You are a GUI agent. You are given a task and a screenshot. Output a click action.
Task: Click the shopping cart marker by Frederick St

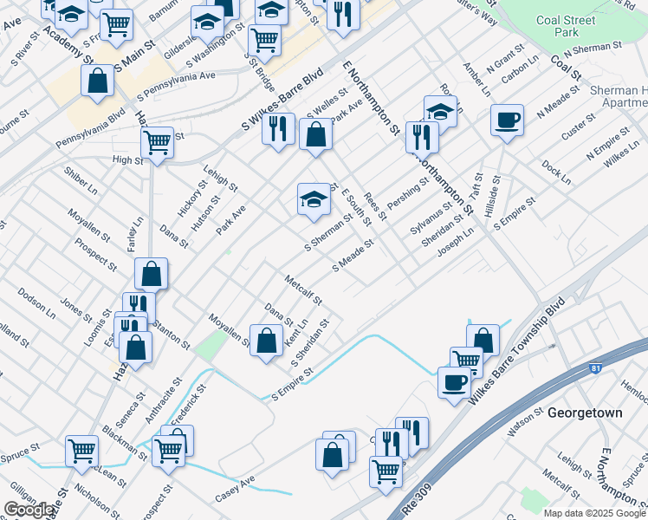point(168,452)
